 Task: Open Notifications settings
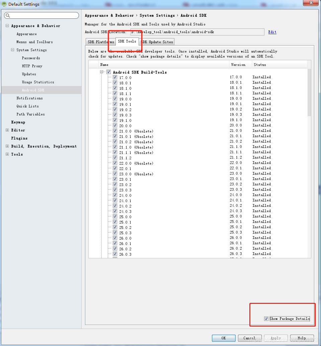[x=29, y=98]
